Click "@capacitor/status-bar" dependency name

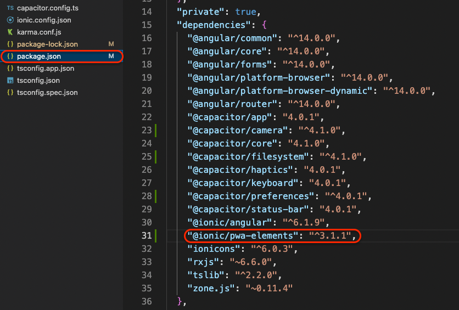[x=248, y=209]
